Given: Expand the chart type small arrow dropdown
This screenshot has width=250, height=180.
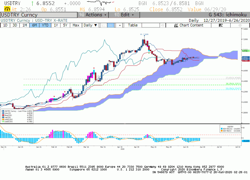Looking at the screenshot, I should [x=120, y=25].
